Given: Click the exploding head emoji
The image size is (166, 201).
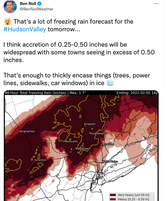Looking at the screenshot, I should (8, 21).
